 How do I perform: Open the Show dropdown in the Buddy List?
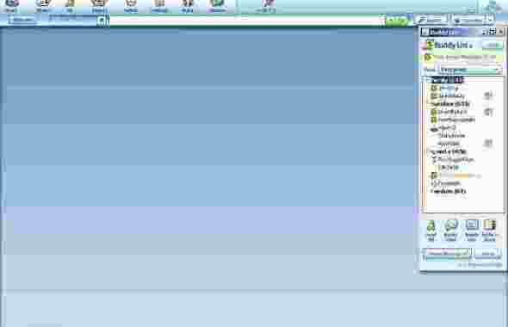[470, 70]
